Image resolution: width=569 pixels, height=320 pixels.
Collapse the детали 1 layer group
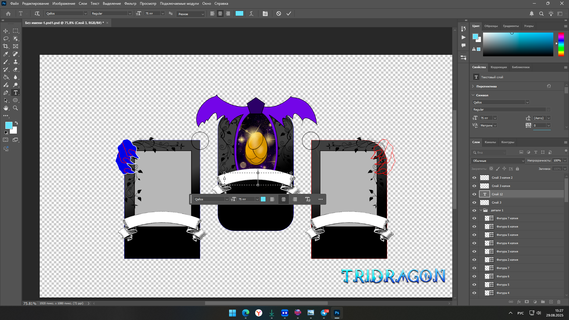[481, 210]
